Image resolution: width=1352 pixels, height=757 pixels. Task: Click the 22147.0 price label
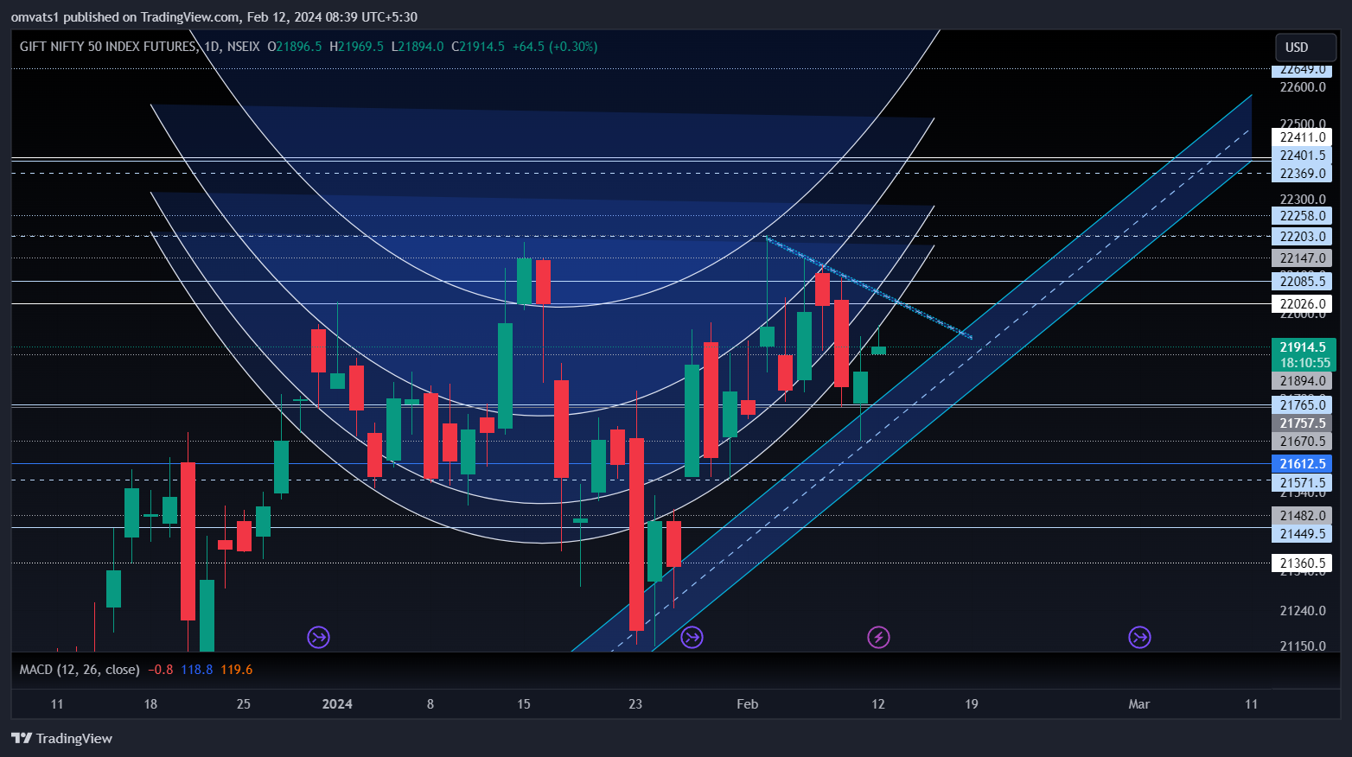pos(1302,258)
